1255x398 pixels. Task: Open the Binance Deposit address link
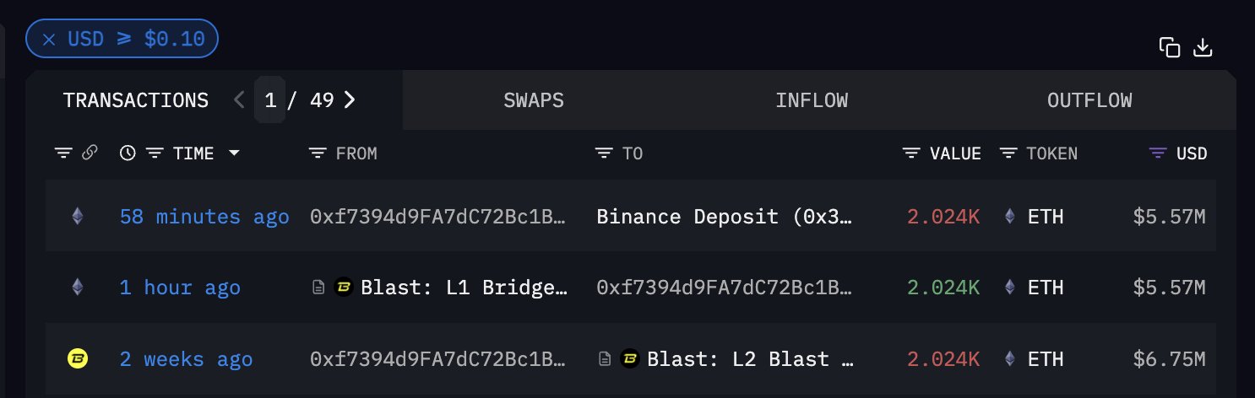724,217
